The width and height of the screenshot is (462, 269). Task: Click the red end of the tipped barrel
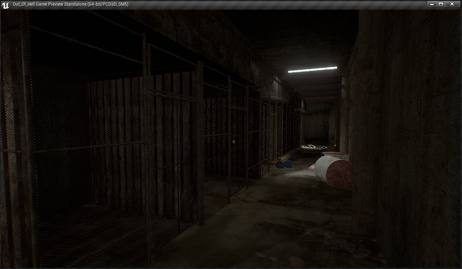pos(340,175)
